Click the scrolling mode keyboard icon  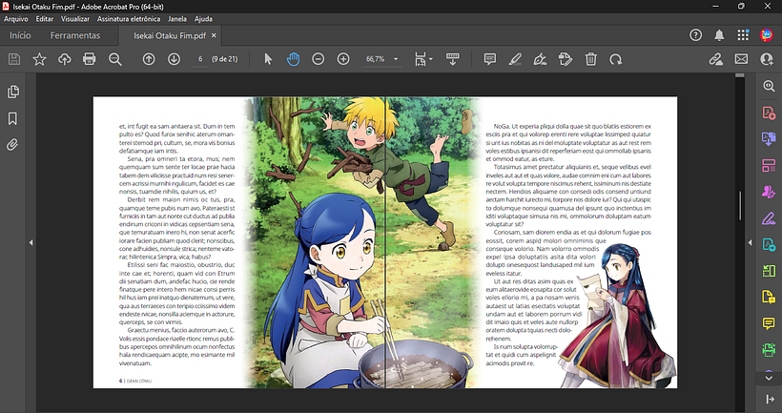453,59
